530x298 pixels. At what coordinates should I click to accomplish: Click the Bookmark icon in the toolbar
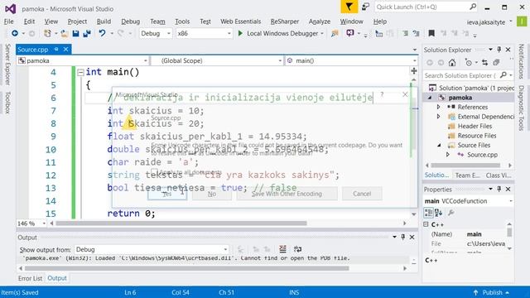(431, 33)
